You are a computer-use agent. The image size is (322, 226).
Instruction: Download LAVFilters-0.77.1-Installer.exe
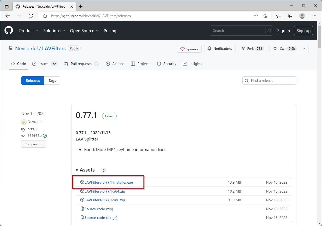[108, 182]
